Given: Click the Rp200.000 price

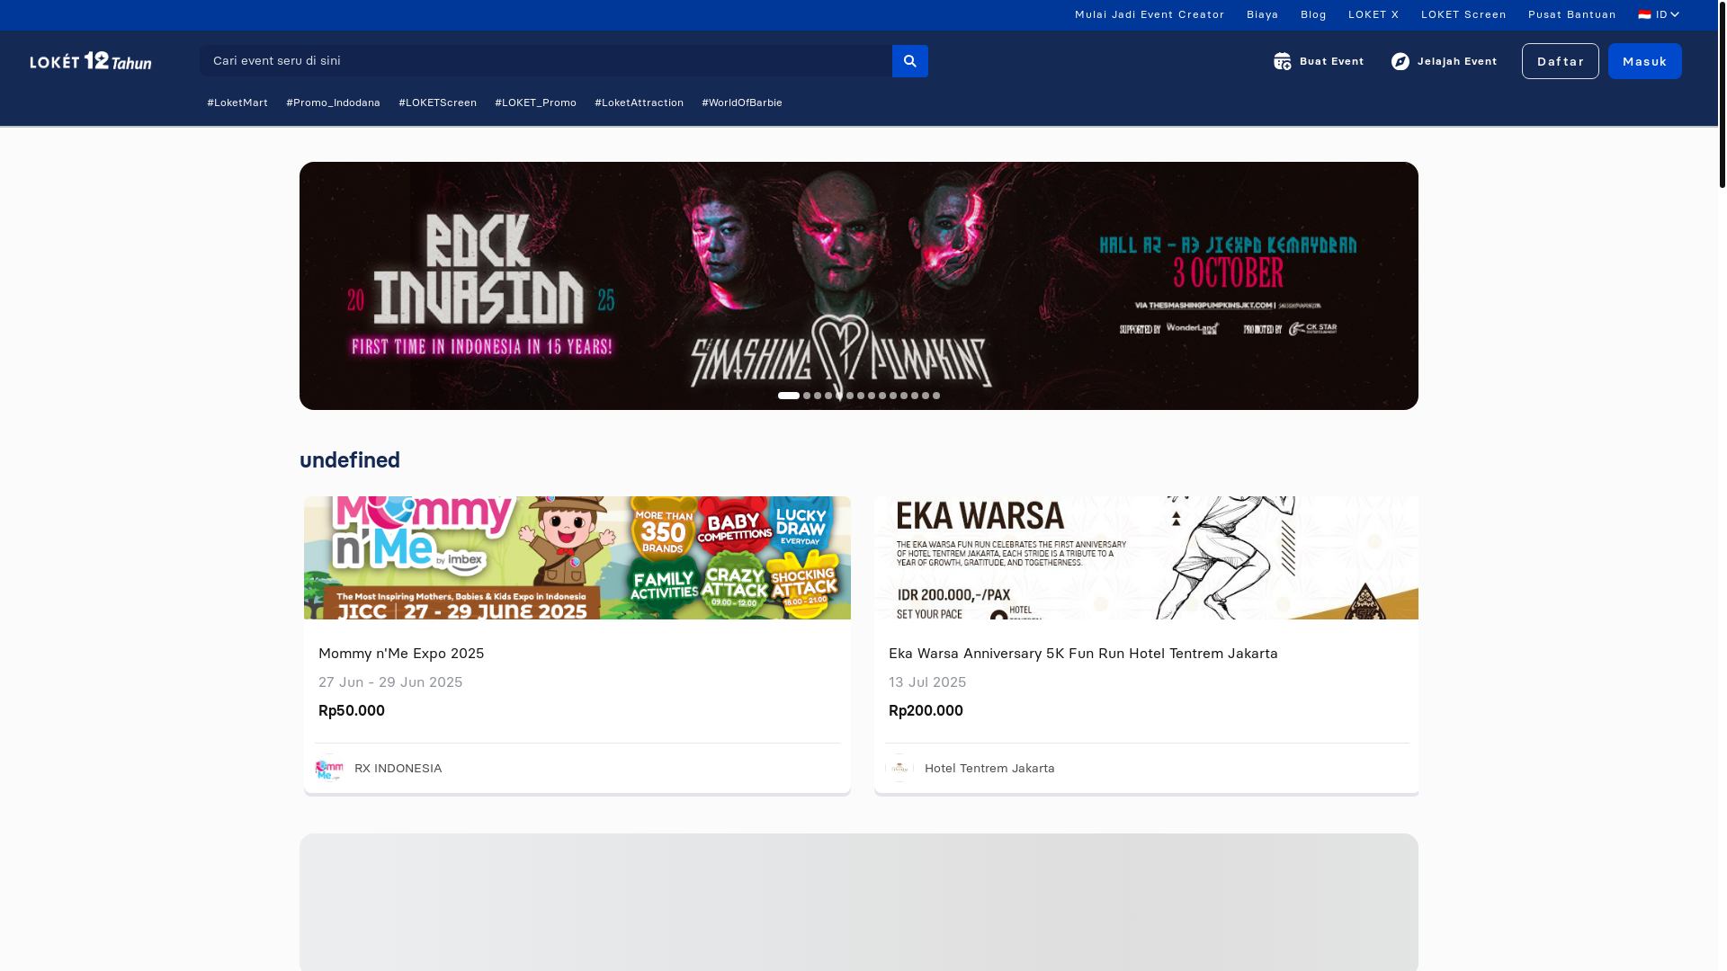Looking at the screenshot, I should [926, 710].
